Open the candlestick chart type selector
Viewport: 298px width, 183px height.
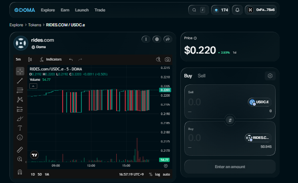point(30,60)
